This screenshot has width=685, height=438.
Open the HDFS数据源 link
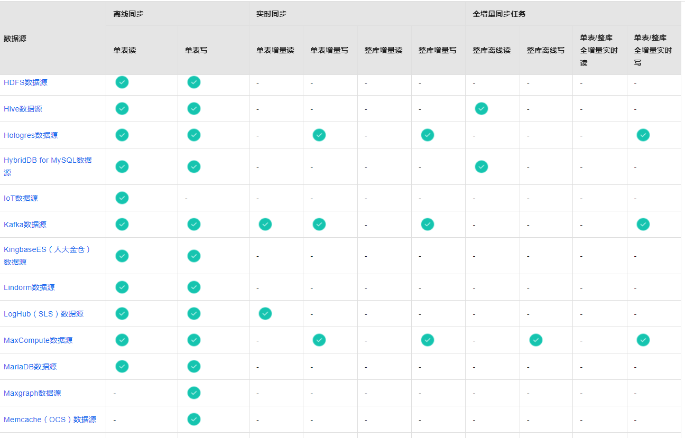[x=25, y=82]
